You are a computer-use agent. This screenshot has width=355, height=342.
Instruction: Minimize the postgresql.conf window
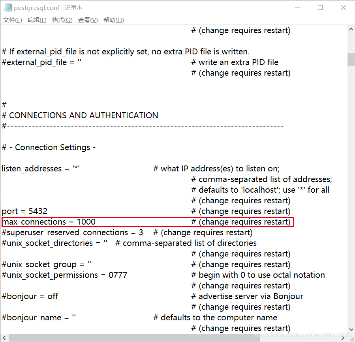click(x=297, y=7)
